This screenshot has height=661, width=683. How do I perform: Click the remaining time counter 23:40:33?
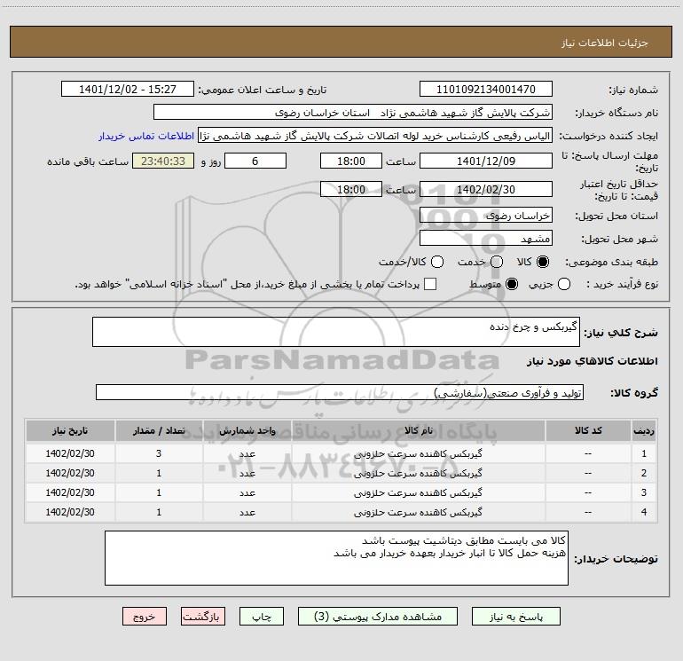pos(163,161)
